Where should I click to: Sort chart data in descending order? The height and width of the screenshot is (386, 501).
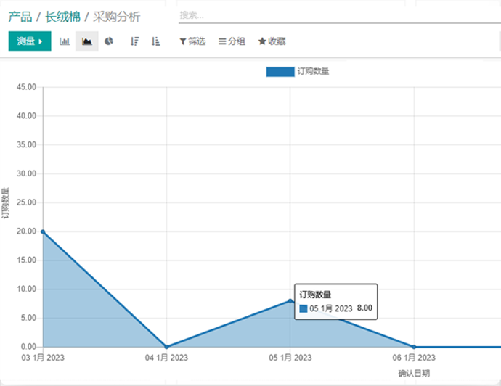pyautogui.click(x=134, y=41)
